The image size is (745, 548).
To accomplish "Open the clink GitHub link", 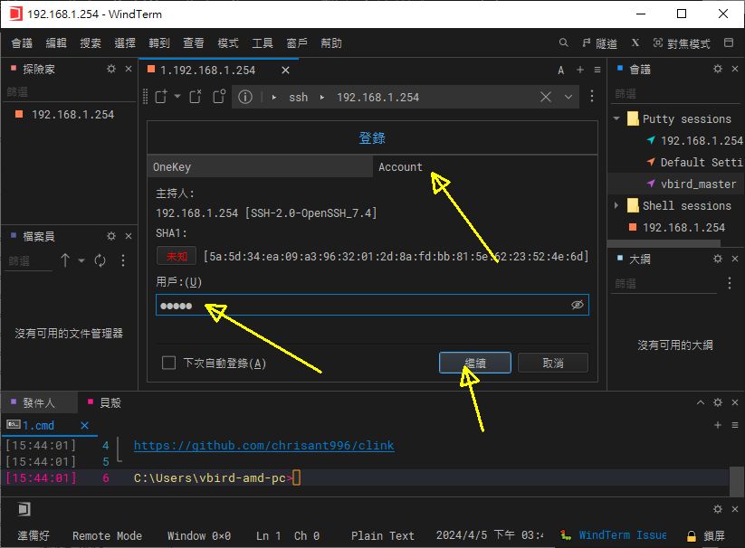I will tap(263, 446).
